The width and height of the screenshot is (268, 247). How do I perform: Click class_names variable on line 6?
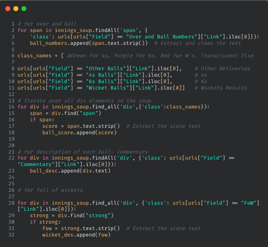coord(34,56)
